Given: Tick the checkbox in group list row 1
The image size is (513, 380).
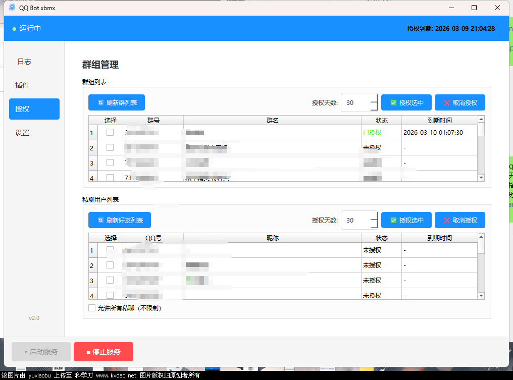Looking at the screenshot, I should pyautogui.click(x=110, y=132).
